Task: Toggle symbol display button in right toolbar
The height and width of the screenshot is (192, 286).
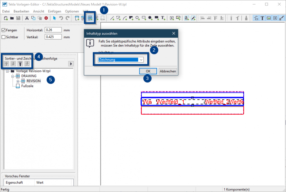Action: click(275, 18)
